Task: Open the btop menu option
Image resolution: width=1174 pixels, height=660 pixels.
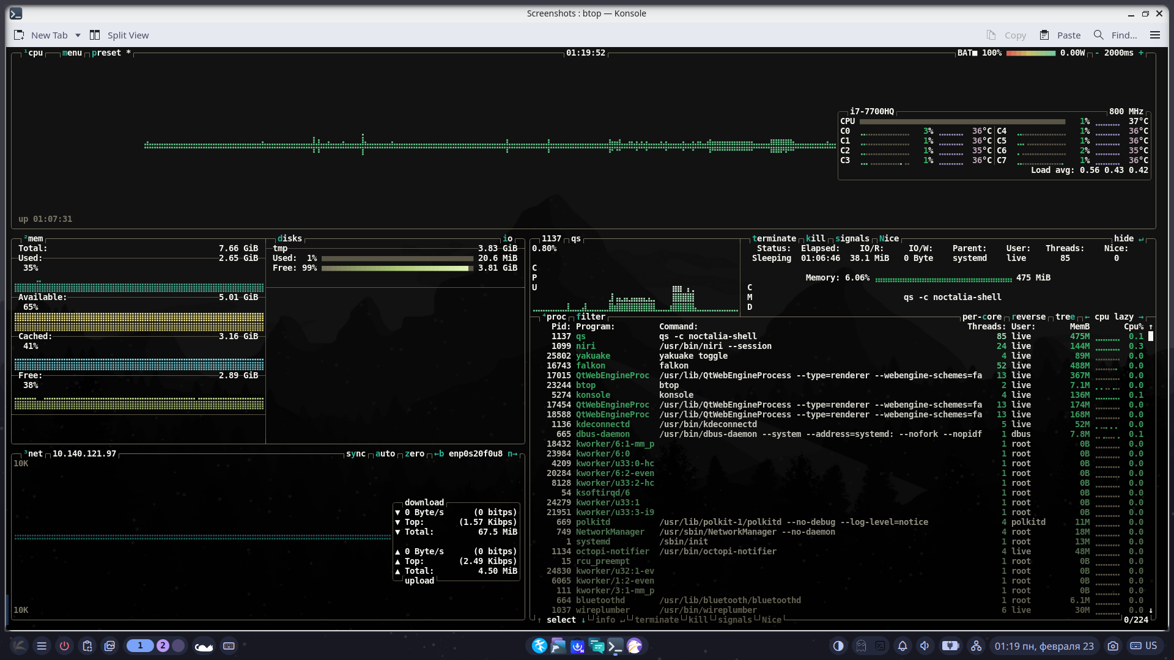Action: (72, 53)
